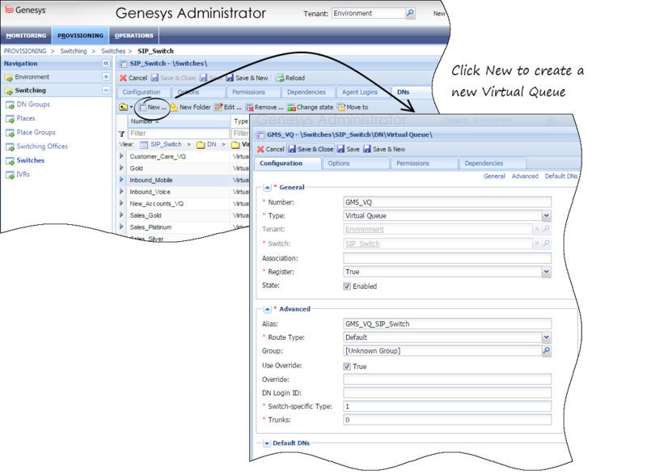Open the MONITORING tab
The height and width of the screenshot is (475, 647).
click(x=26, y=36)
